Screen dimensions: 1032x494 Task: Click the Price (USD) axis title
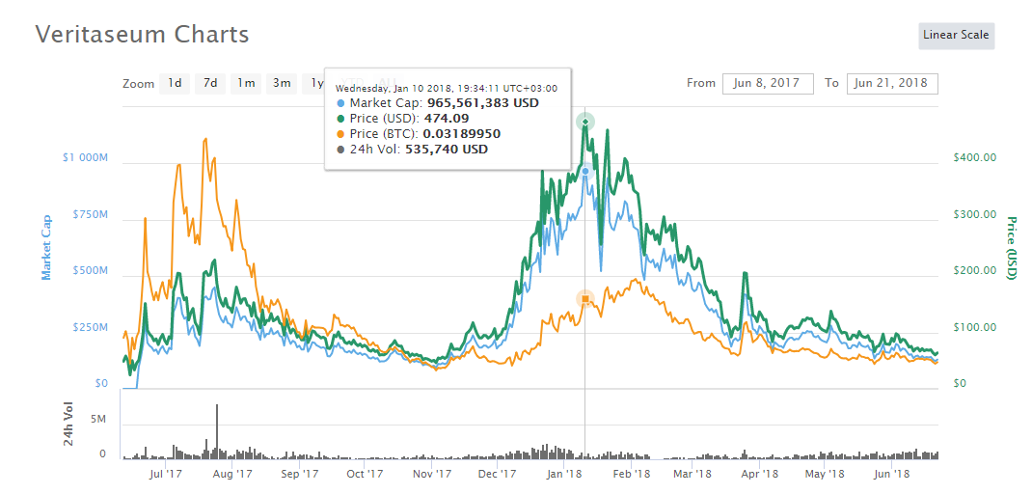click(1011, 248)
